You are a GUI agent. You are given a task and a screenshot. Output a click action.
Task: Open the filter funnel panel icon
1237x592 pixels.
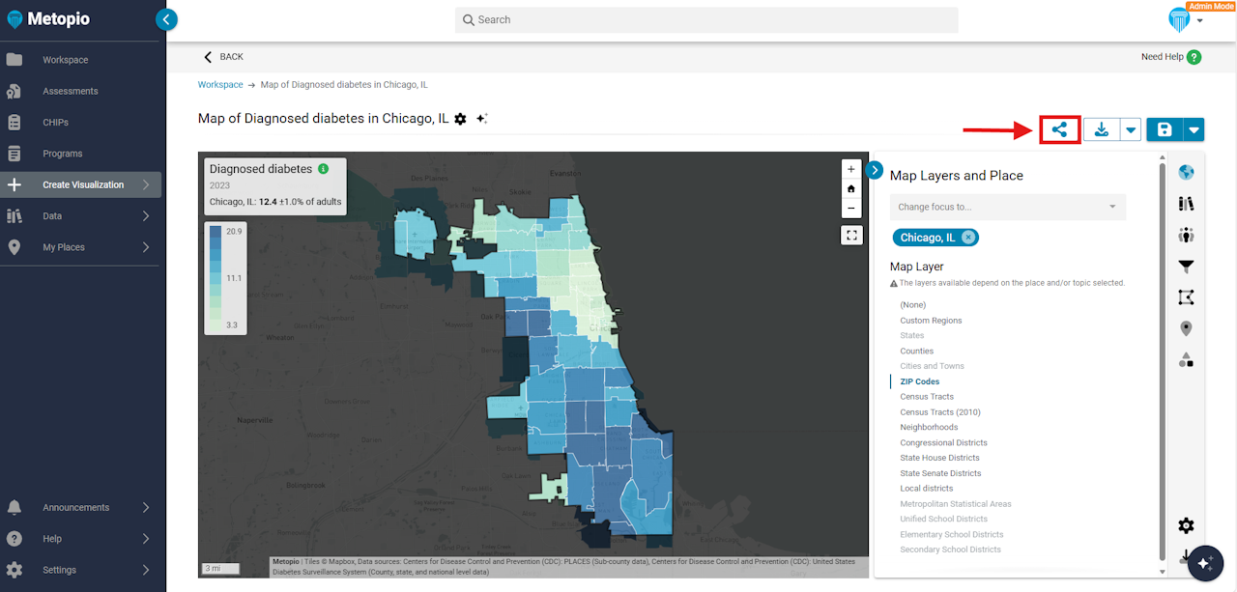point(1186,267)
